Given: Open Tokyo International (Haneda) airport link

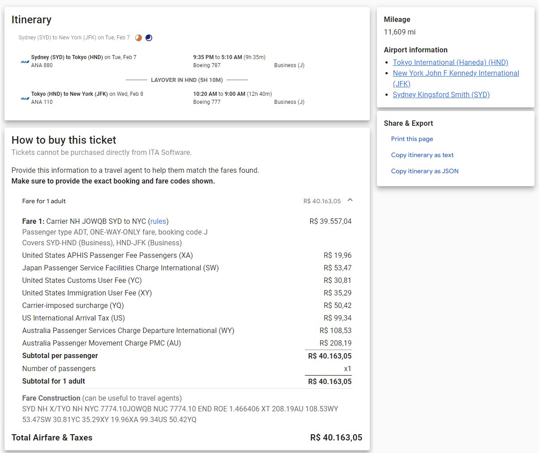Looking at the screenshot, I should click(450, 62).
